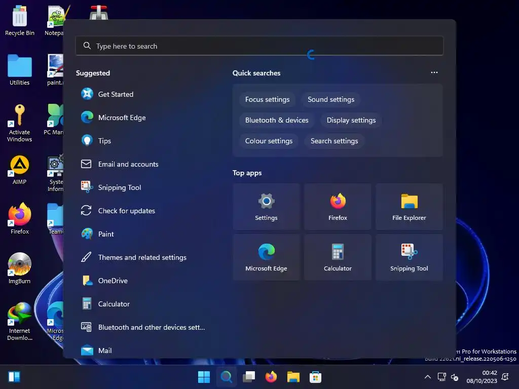Open Settings tile in Top apps
The image size is (519, 389).
coord(266,207)
